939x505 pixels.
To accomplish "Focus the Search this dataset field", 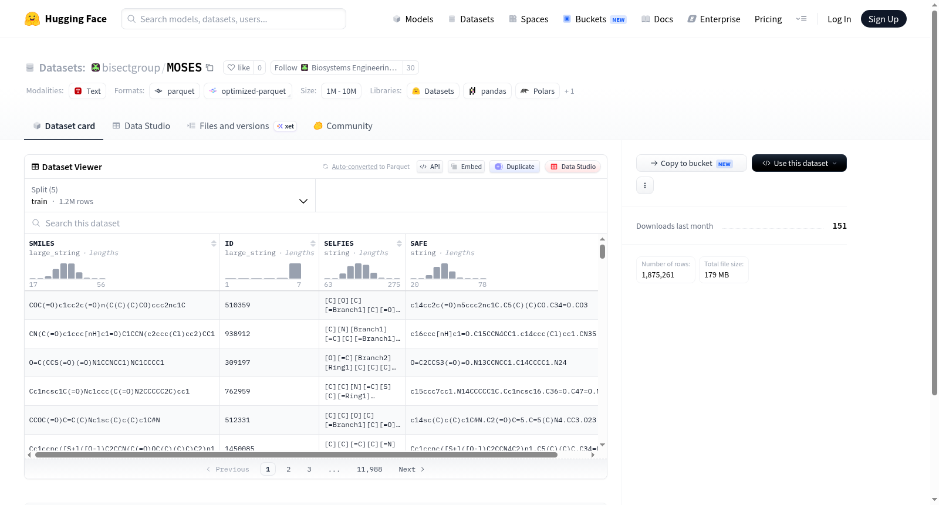I will point(316,223).
